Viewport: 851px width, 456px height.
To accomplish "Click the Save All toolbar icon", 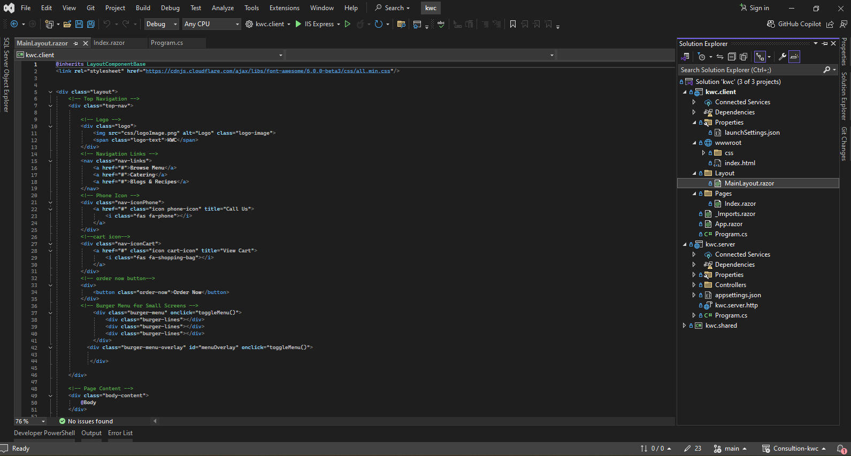I will pyautogui.click(x=91, y=24).
